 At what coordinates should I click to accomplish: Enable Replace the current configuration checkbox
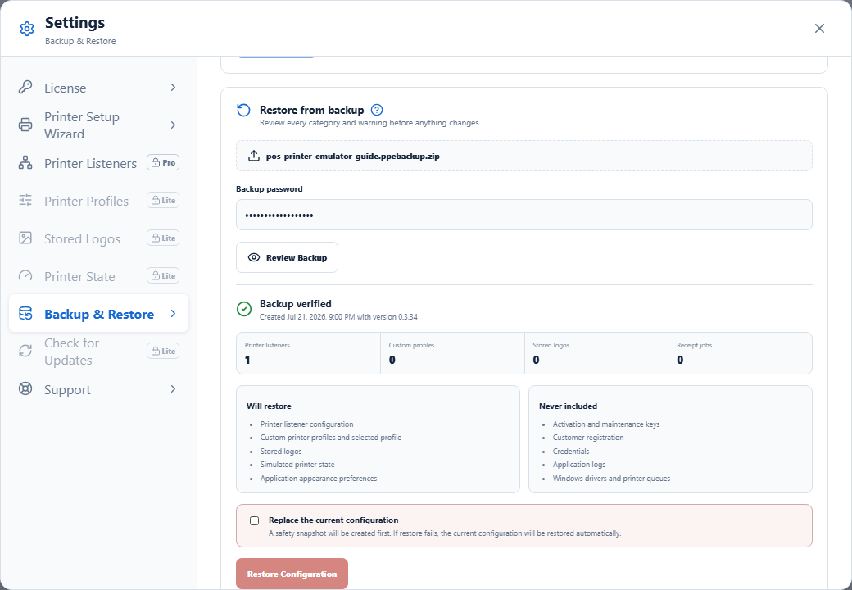pyautogui.click(x=254, y=520)
